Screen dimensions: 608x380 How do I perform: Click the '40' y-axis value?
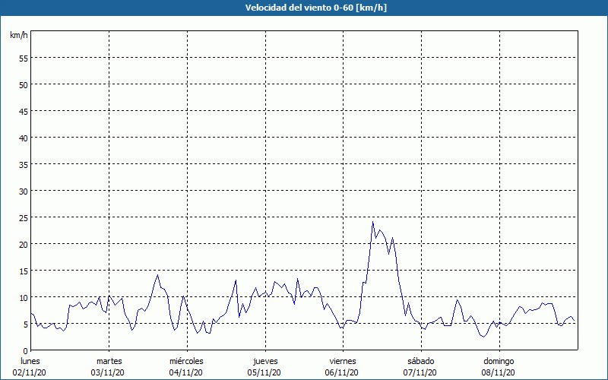tap(24, 138)
